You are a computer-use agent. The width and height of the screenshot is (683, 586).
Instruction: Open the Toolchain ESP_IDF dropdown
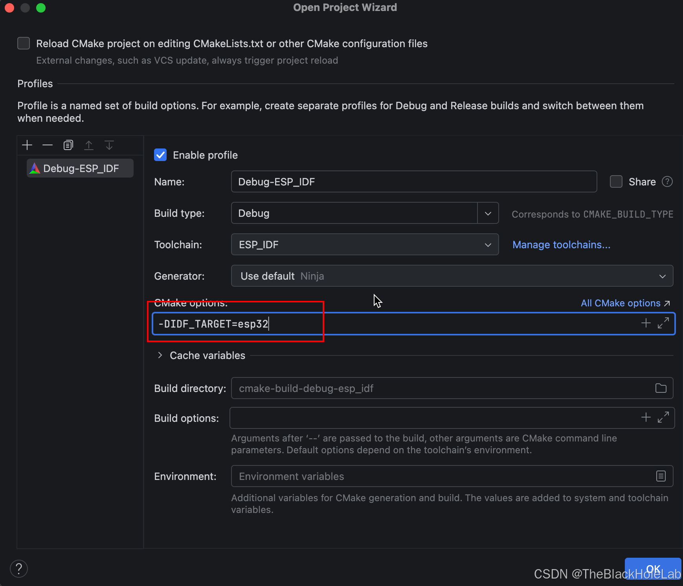365,244
